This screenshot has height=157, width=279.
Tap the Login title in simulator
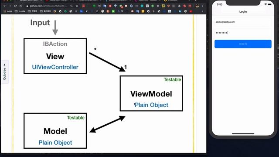click(x=243, y=12)
